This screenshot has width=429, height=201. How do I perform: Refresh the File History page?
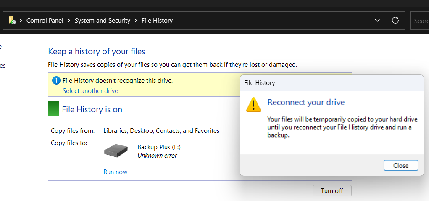click(x=395, y=20)
